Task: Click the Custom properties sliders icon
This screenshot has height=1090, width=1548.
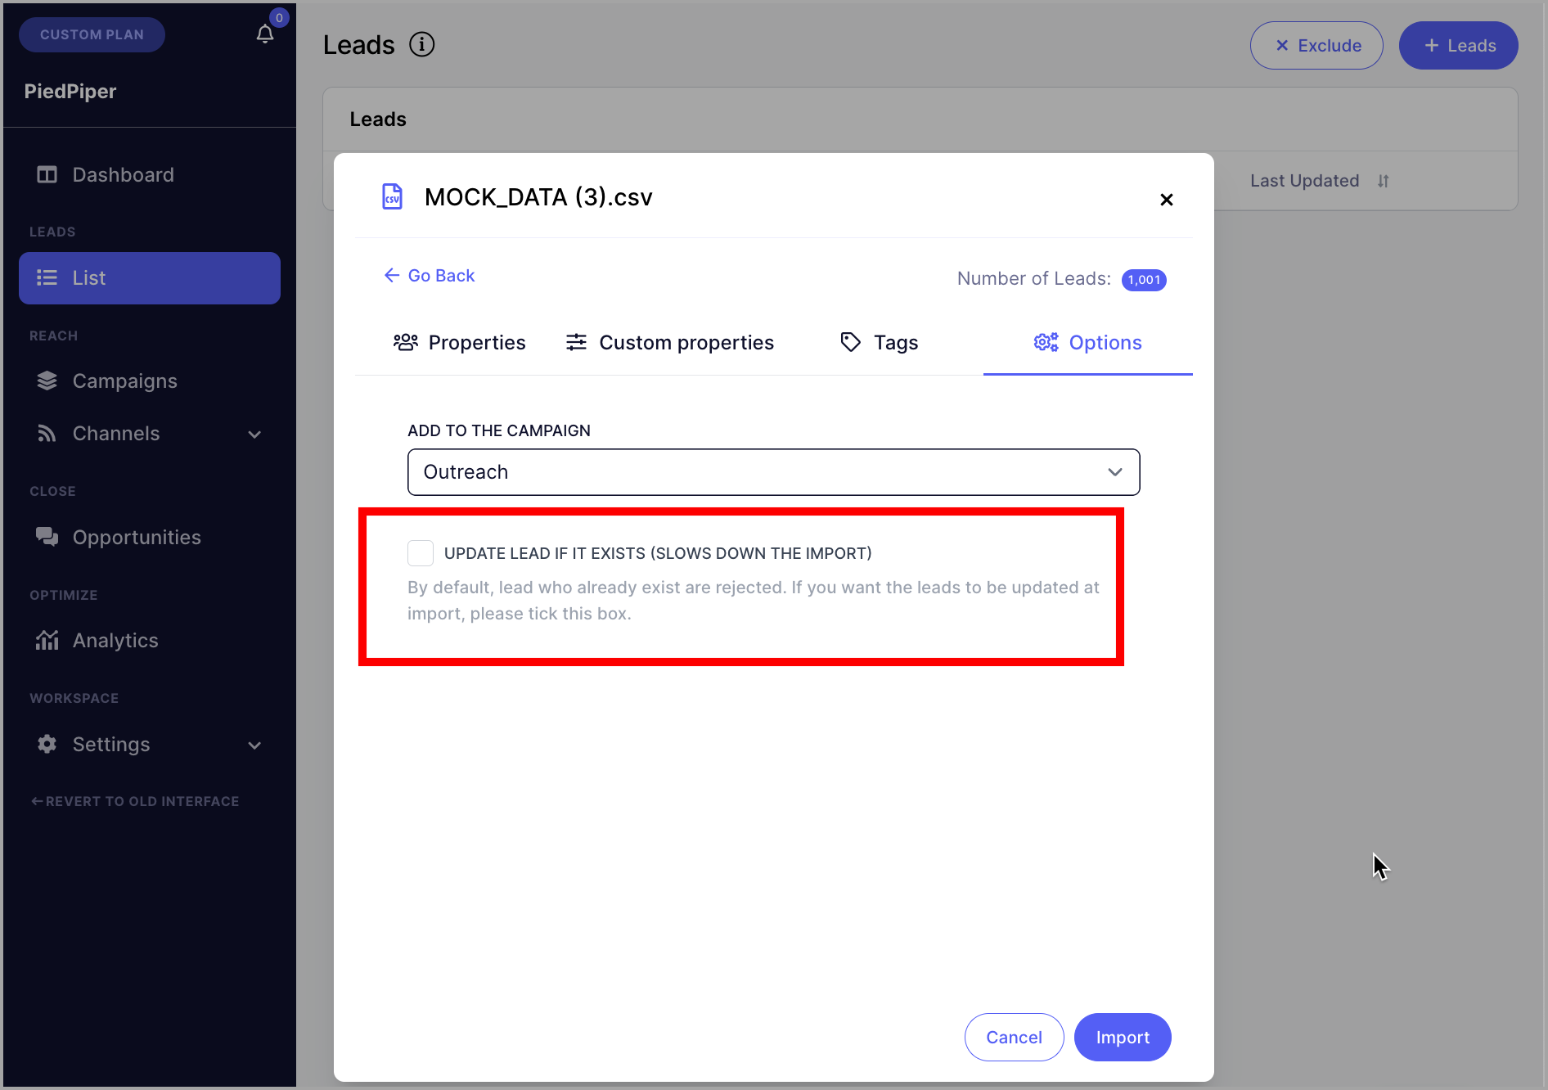Action: [577, 342]
